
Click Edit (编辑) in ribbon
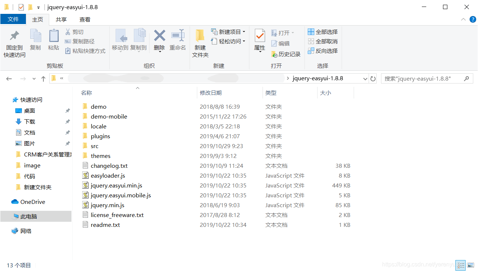coord(280,43)
